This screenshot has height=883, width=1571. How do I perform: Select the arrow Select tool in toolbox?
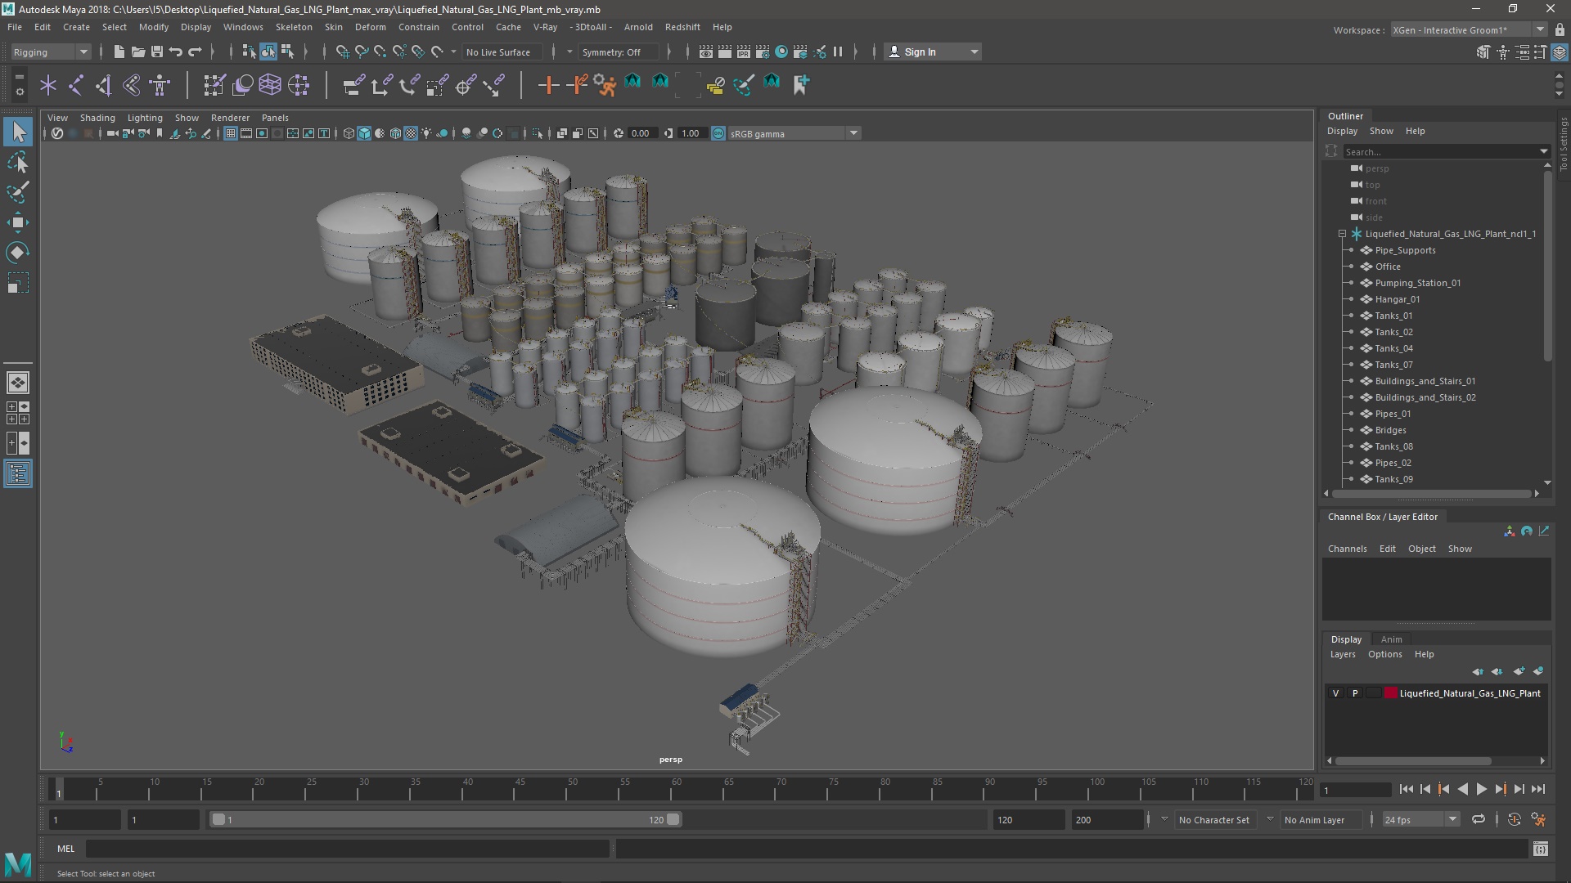click(x=18, y=132)
